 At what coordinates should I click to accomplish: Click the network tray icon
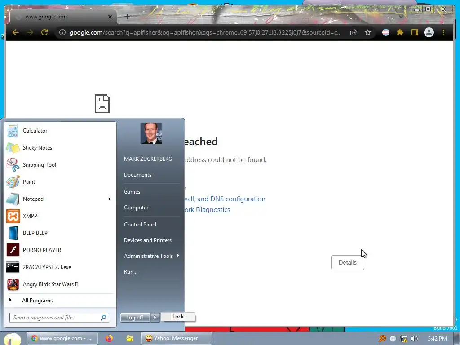click(x=404, y=339)
